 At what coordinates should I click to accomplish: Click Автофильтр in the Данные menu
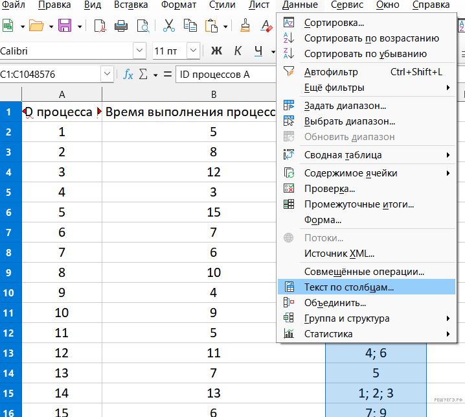[x=331, y=72]
